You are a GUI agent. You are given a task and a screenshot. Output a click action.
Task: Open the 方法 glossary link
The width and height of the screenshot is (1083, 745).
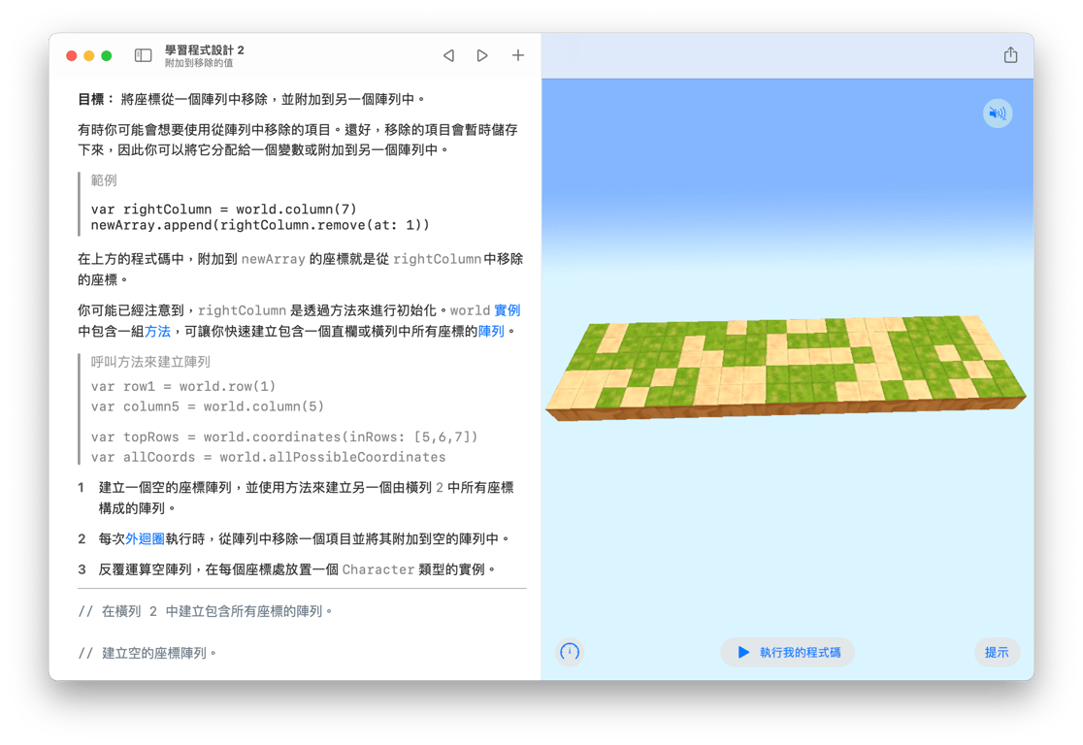click(x=157, y=332)
